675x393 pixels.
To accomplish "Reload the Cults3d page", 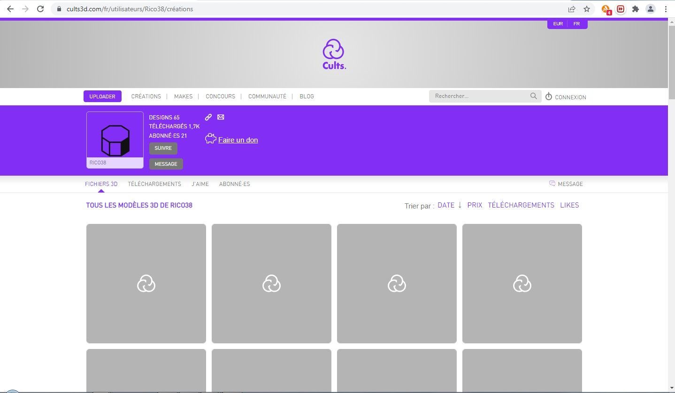I will tap(41, 9).
